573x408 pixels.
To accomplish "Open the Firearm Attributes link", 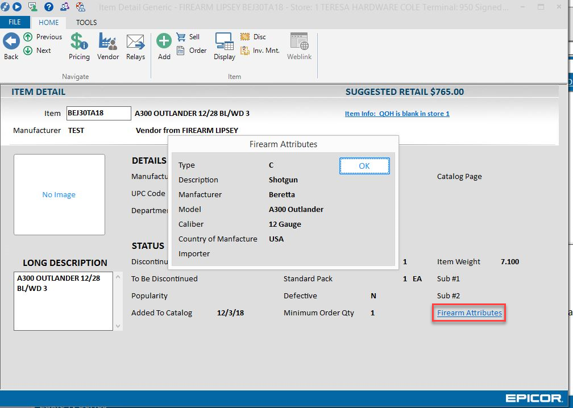I will click(x=469, y=313).
